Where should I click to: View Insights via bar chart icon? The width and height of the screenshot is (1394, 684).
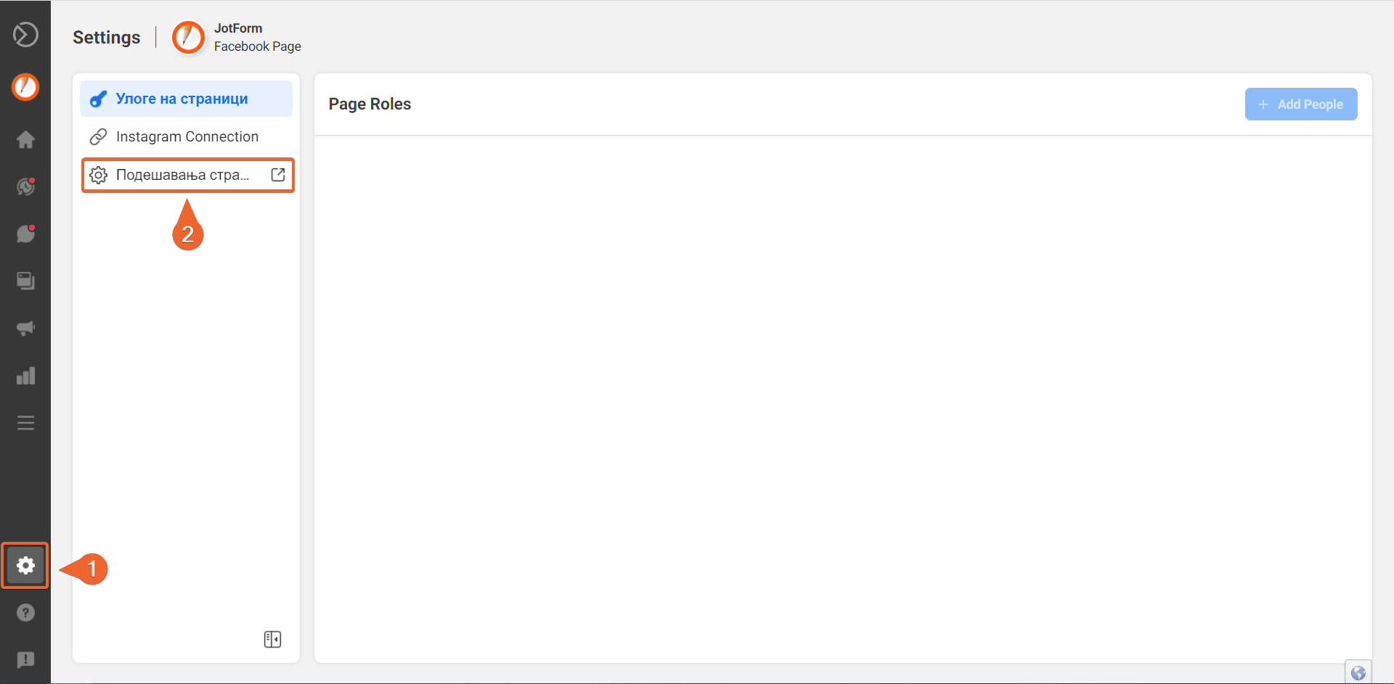pyautogui.click(x=25, y=376)
